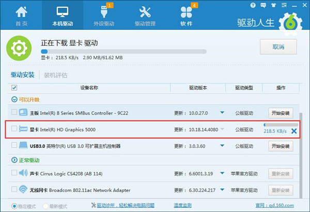Image resolution: width=310 pixels, height=212 pixels.
Task: Click the 操作 column header
Action: pos(281,88)
